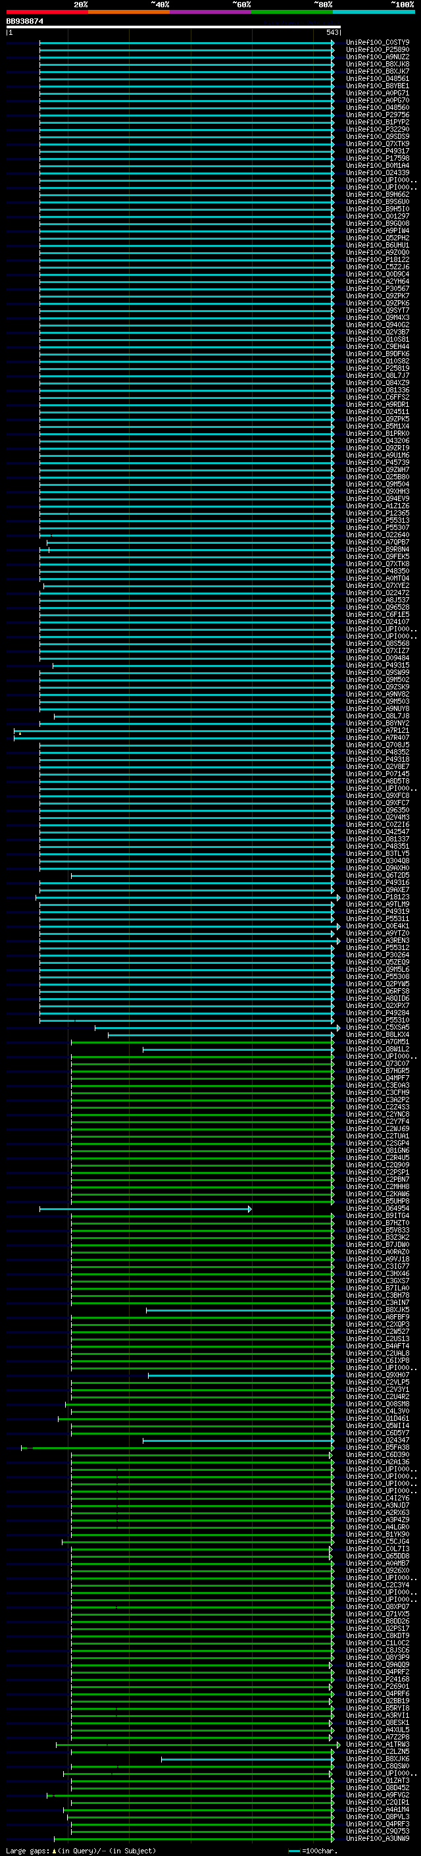This screenshot has height=1856, width=421.
Task: Click the green ~80% legend segment
Action: coord(291,12)
